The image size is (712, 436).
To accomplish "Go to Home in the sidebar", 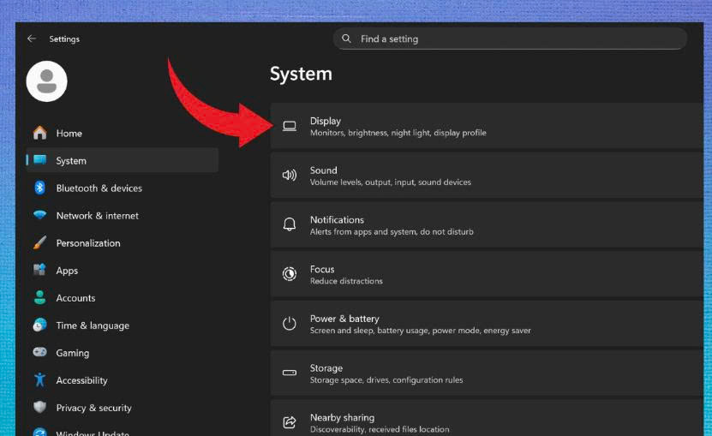I will click(x=123, y=133).
